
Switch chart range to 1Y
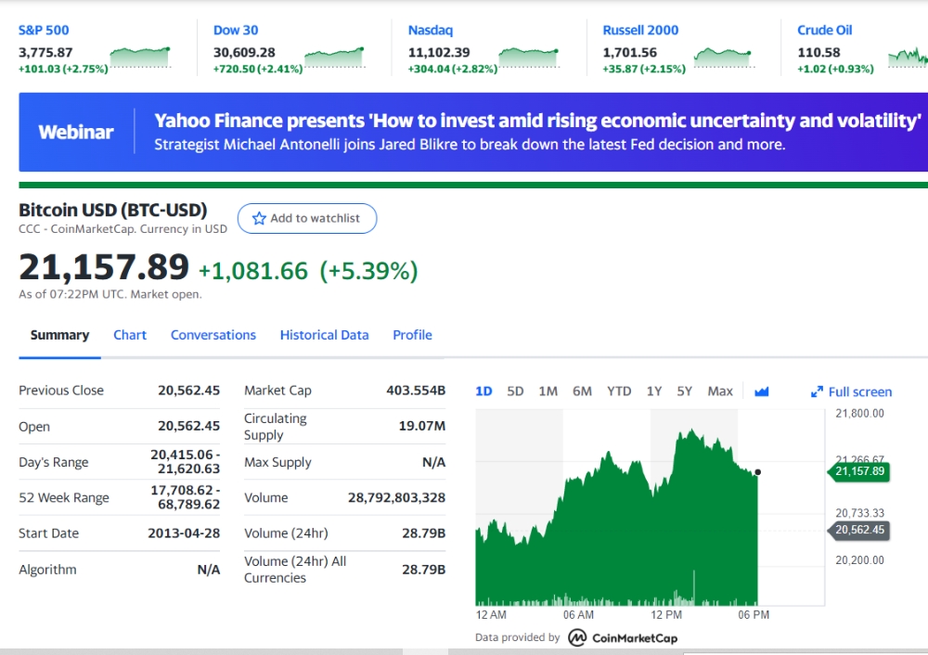tap(654, 392)
